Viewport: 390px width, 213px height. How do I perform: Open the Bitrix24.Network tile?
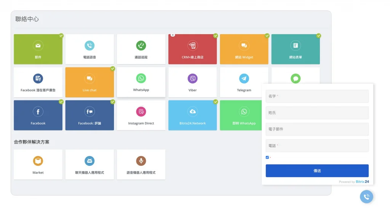click(192, 115)
